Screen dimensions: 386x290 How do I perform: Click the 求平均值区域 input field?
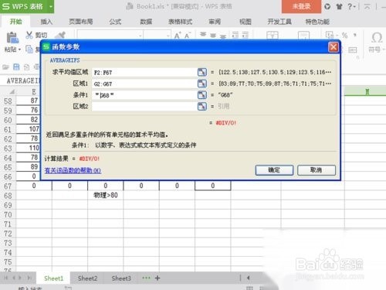(144, 73)
